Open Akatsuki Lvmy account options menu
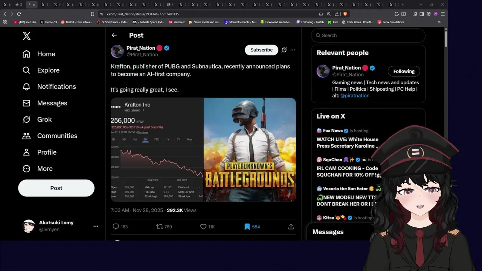The image size is (482, 271). (x=96, y=226)
